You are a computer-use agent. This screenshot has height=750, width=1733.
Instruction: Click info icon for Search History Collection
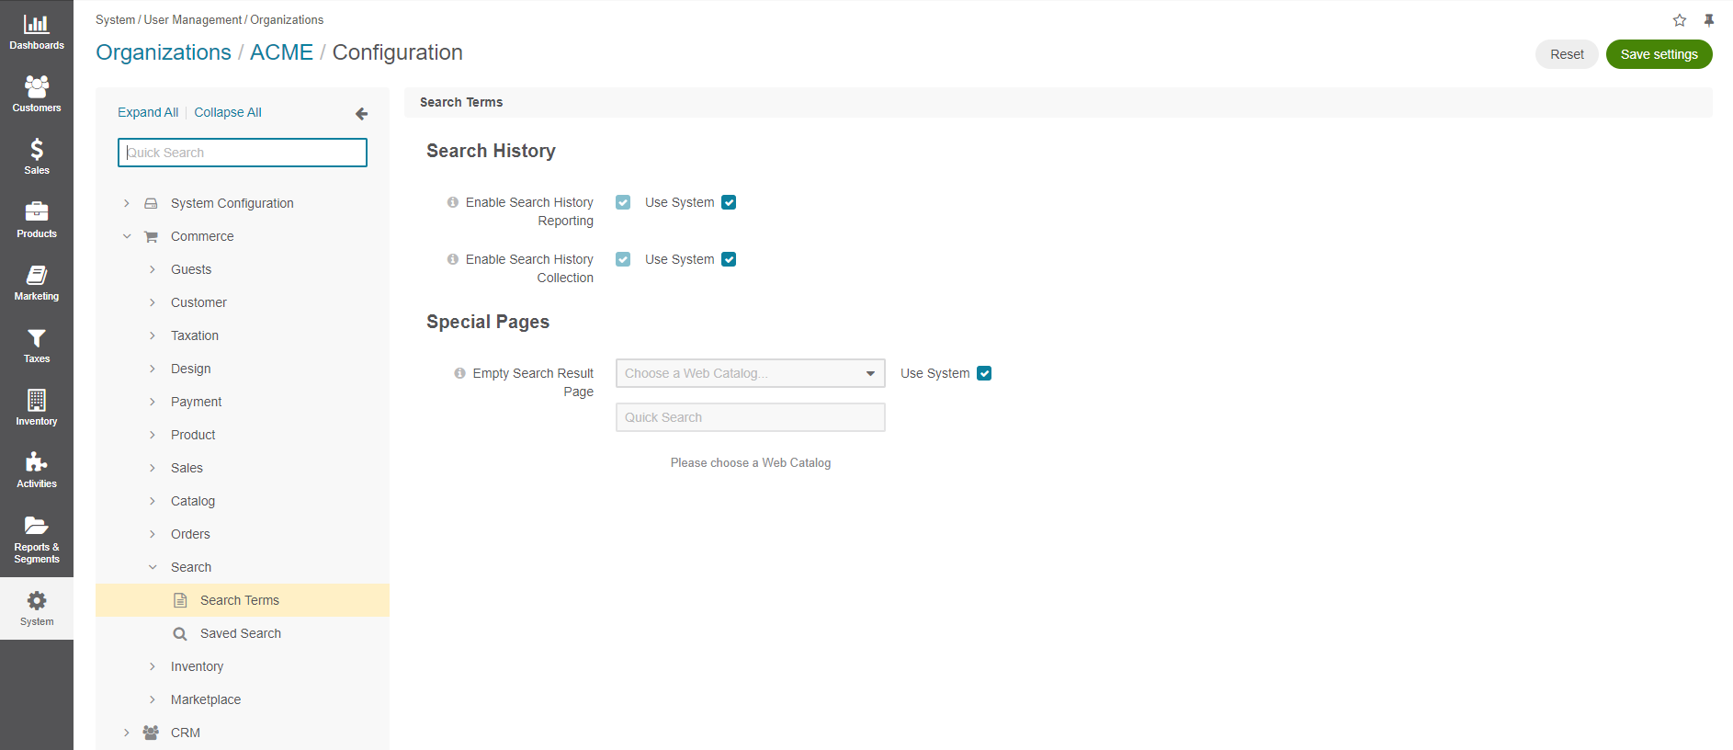[453, 259]
